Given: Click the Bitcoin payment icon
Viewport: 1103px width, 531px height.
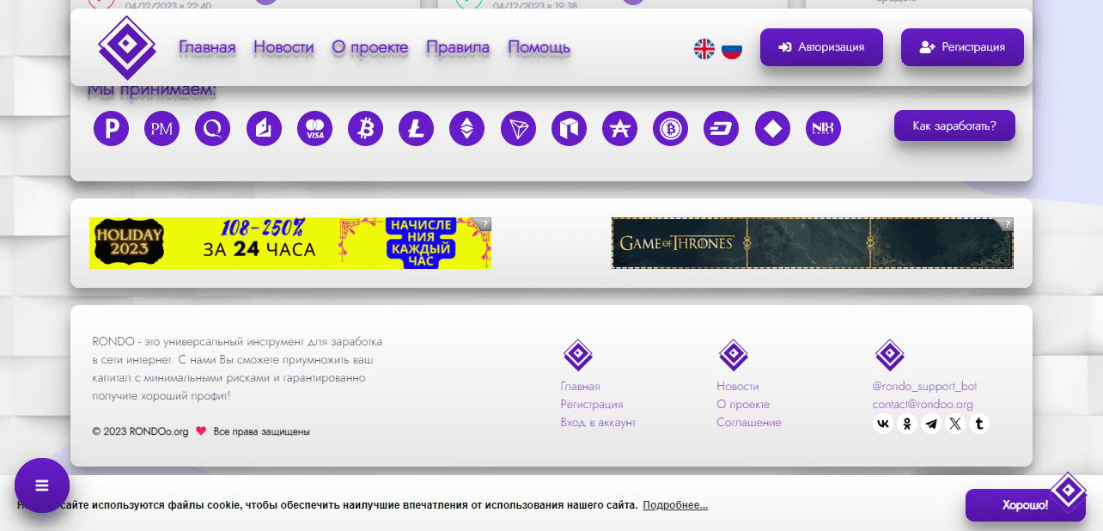Looking at the screenshot, I should click(x=365, y=129).
